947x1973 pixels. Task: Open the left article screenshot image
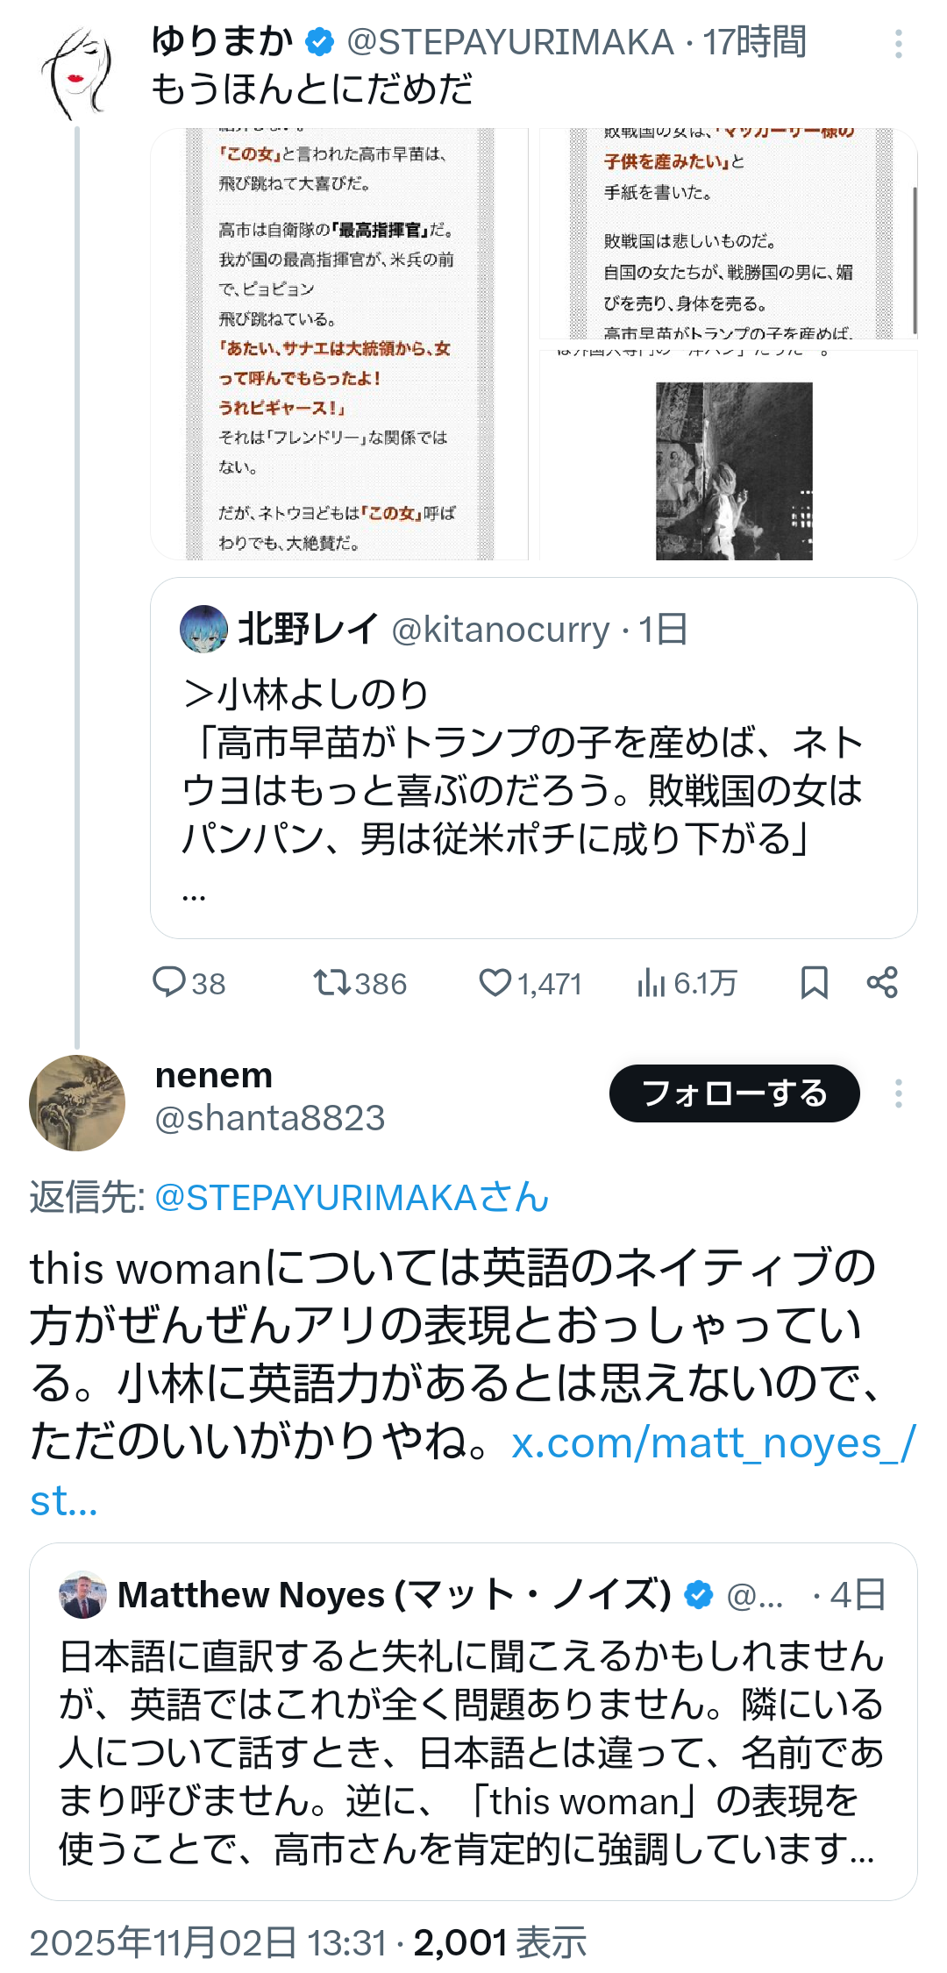click(339, 344)
